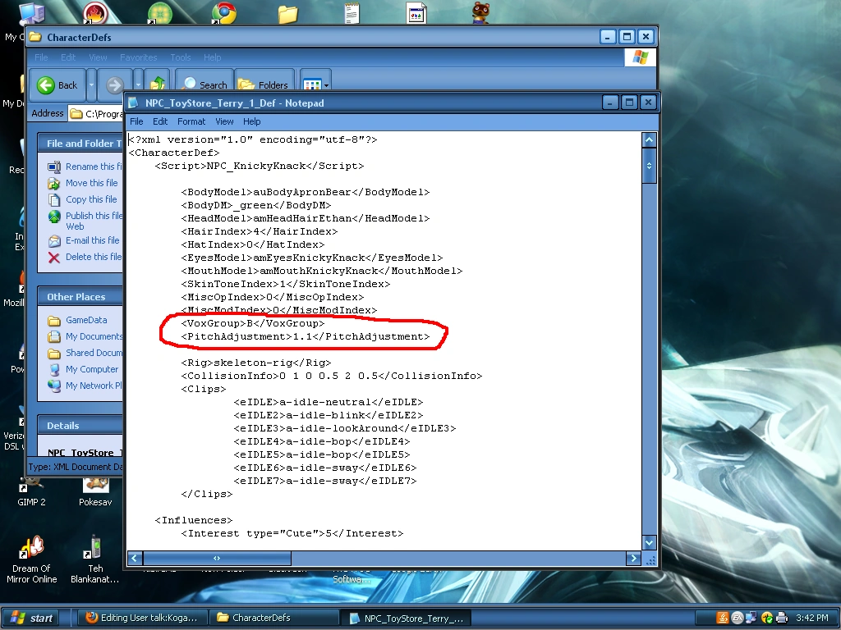The height and width of the screenshot is (630, 841).
Task: Switch to CharacterDefs taskbar button
Action: [x=273, y=618]
